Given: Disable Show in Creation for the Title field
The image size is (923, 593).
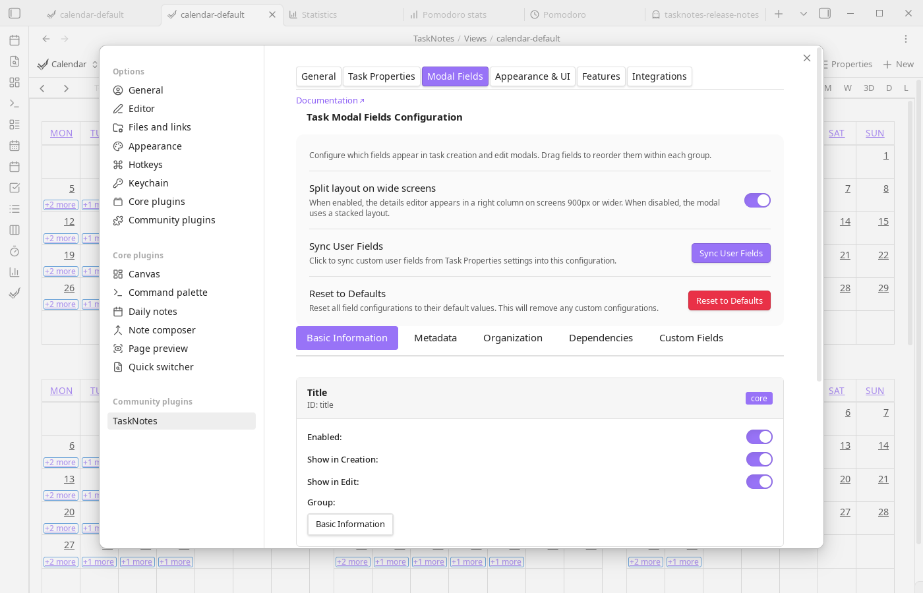Looking at the screenshot, I should click(x=759, y=459).
